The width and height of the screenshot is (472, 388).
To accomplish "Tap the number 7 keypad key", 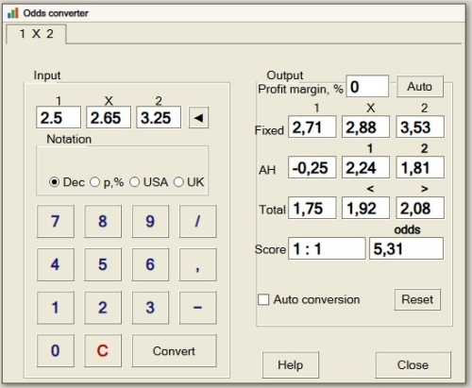I will (x=56, y=221).
